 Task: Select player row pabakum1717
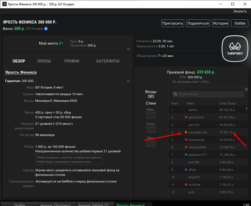coord(208,155)
